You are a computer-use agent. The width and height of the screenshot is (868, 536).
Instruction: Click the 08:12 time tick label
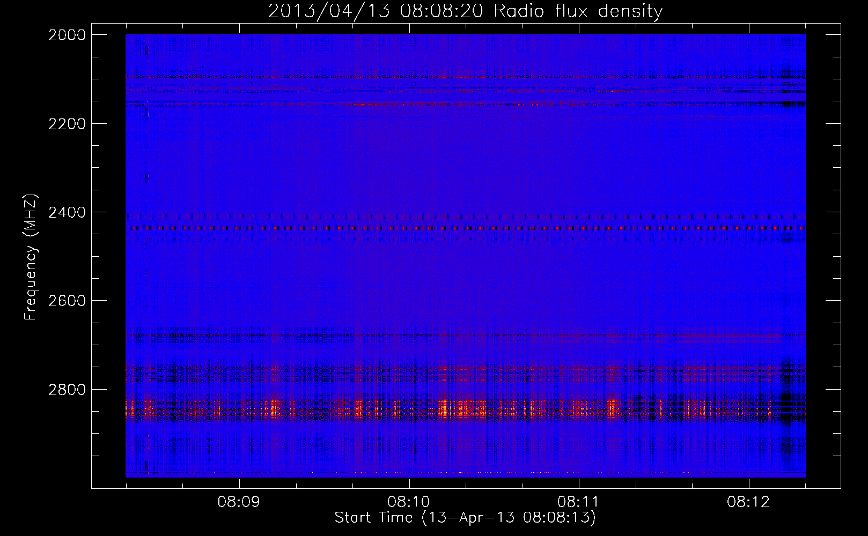pyautogui.click(x=748, y=502)
